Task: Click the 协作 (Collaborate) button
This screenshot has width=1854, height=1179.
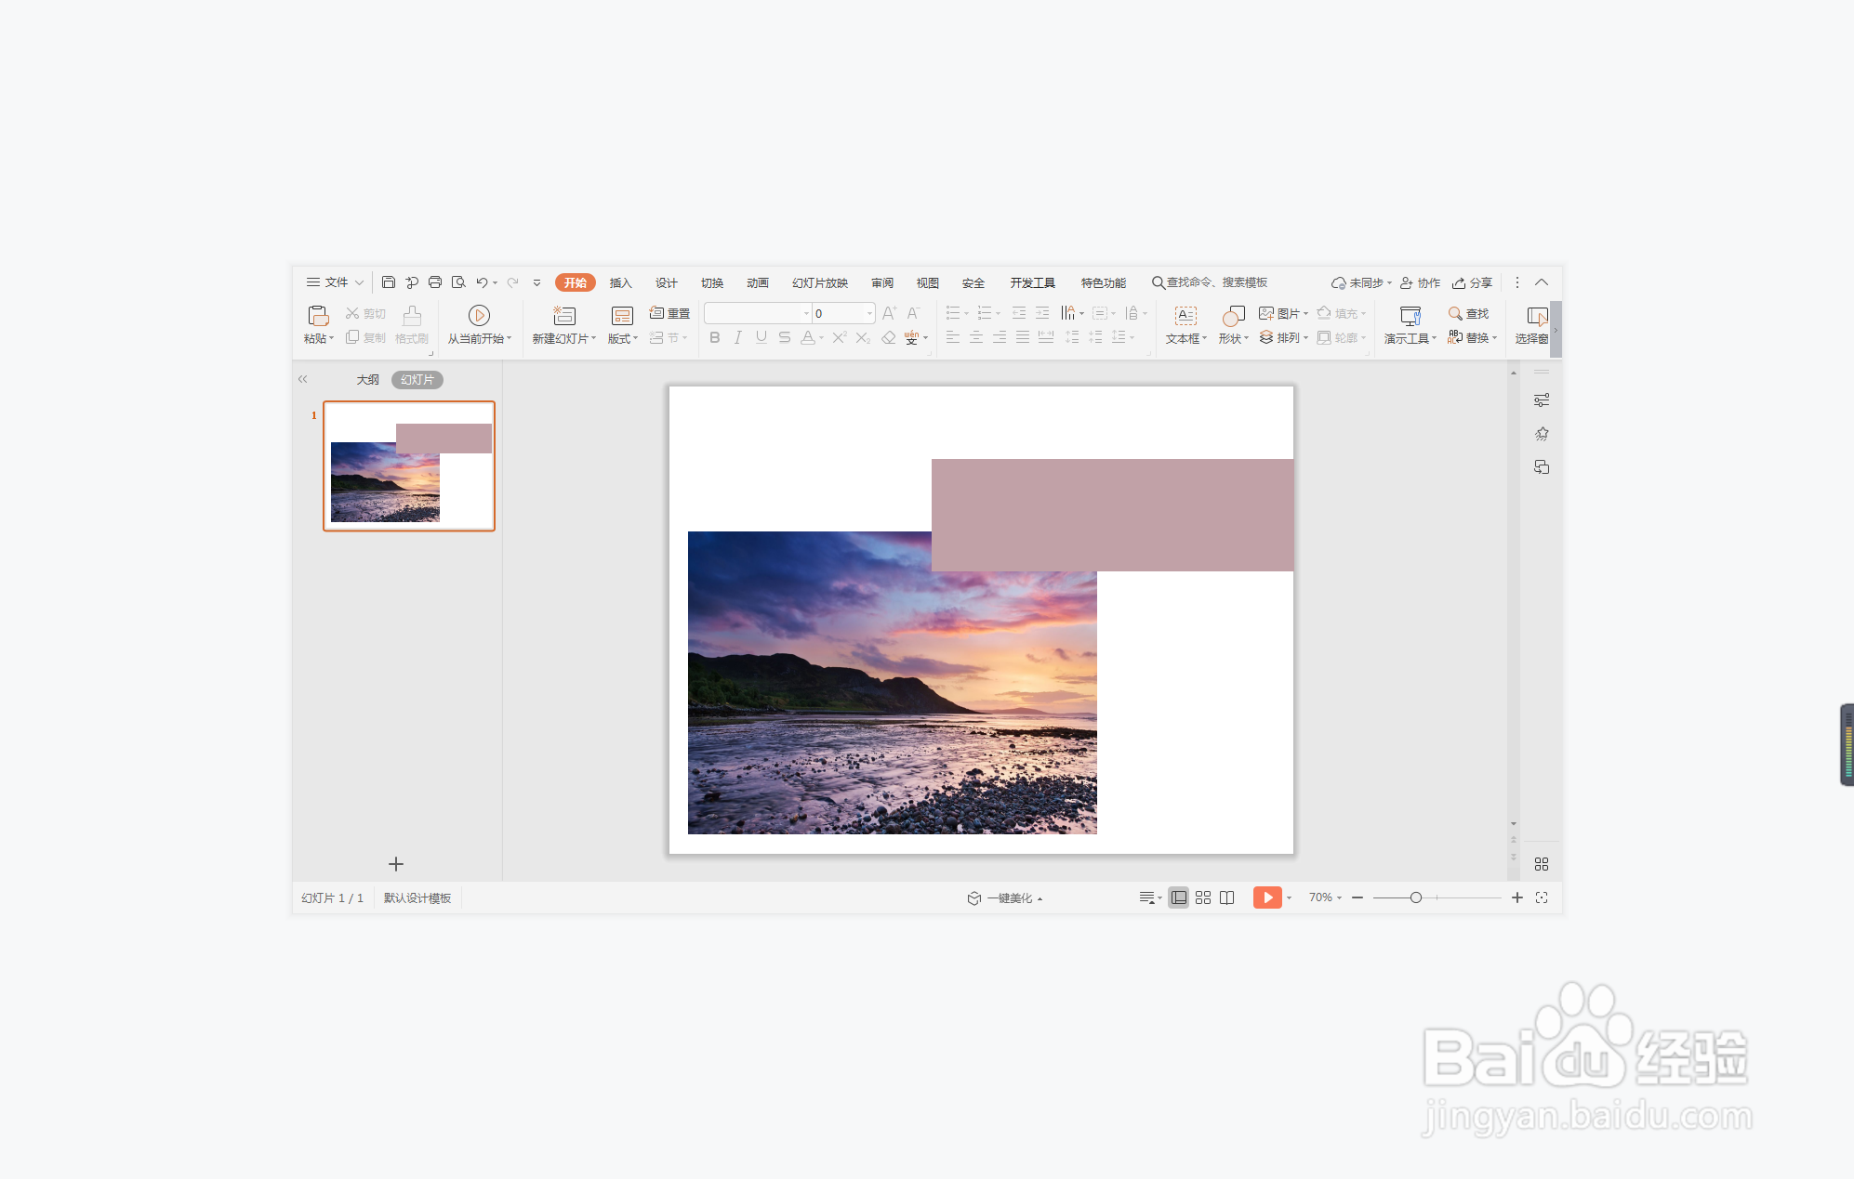Action: [1420, 282]
